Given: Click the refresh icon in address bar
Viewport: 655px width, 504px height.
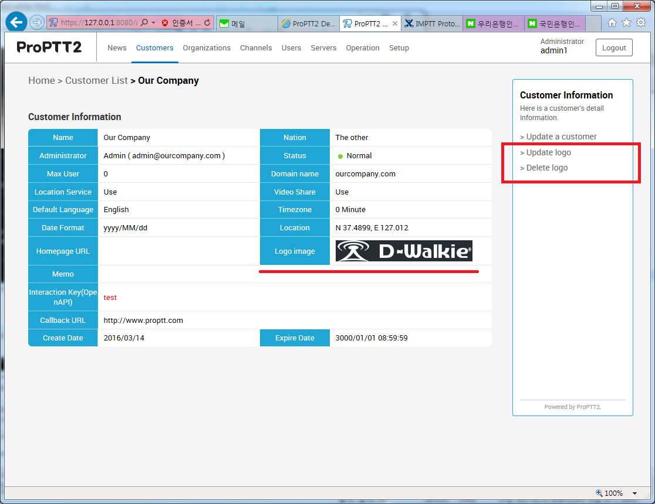Looking at the screenshot, I should [207, 23].
